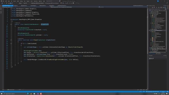Collapse the namespace WaveEngine_MRTK_Demo.Drawables block
Viewport: 169px width, 95px height.
point(11,20)
